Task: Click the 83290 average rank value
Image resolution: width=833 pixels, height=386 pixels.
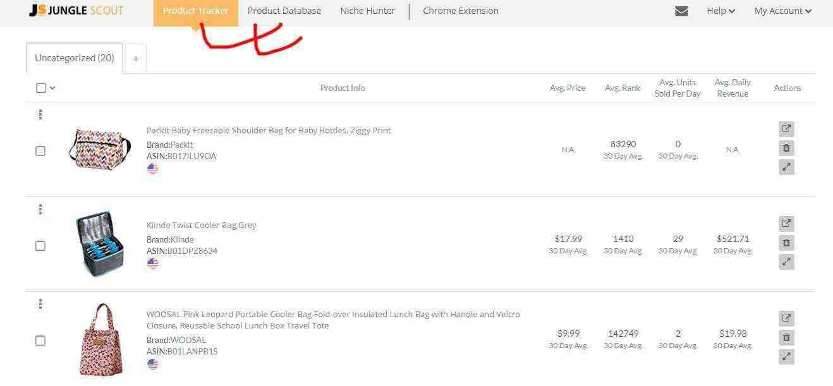Action: pos(623,144)
